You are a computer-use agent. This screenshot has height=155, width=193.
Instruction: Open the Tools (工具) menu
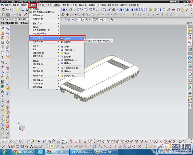coord(49,5)
